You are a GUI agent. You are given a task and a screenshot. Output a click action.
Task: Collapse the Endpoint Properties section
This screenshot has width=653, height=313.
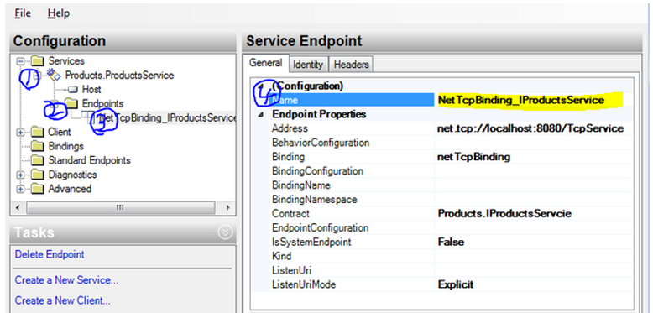click(261, 114)
